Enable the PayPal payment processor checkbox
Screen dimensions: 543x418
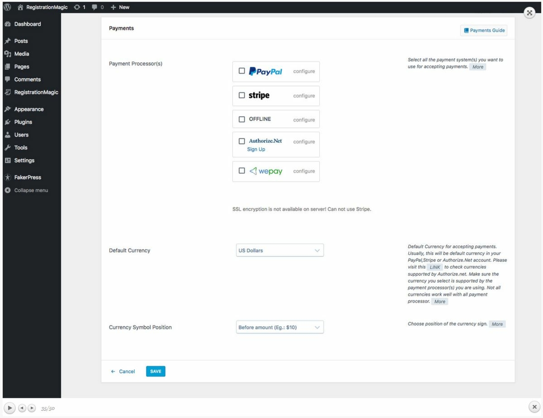(242, 71)
